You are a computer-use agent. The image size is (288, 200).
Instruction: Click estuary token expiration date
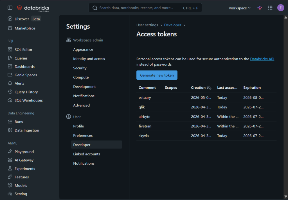253,98
